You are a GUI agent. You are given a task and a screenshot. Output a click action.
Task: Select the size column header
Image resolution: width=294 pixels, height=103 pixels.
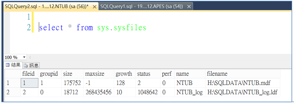pos(72,74)
